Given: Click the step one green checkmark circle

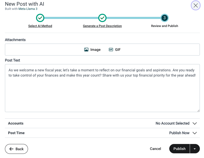Looking at the screenshot, I should coord(40,18).
